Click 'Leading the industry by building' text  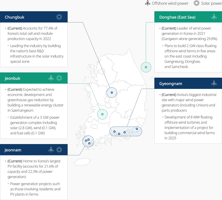(x=36, y=46)
